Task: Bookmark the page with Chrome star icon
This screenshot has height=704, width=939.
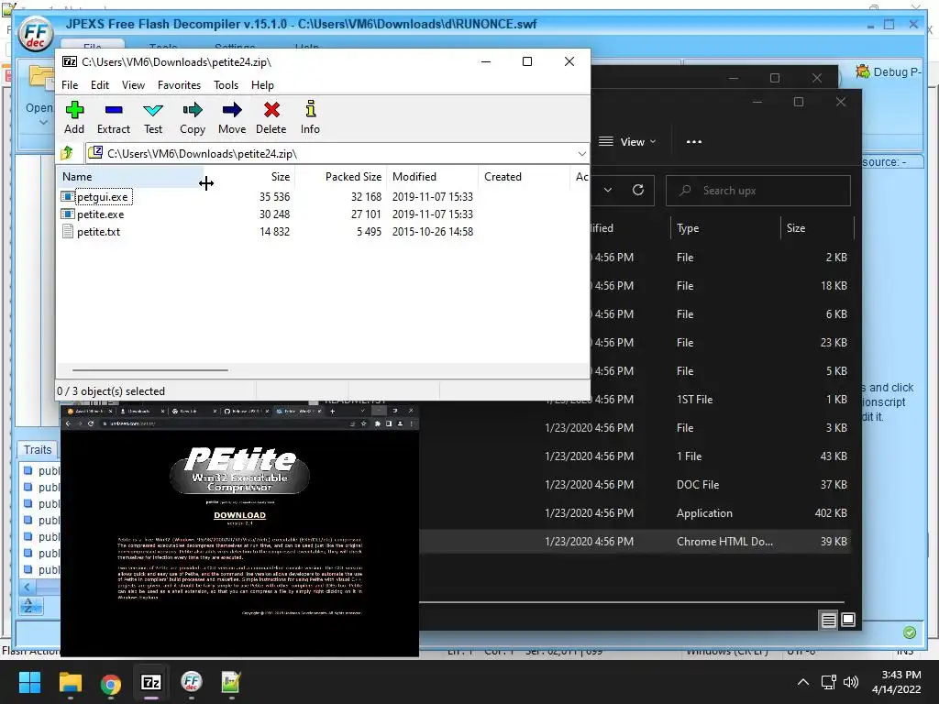Action: 363,423
